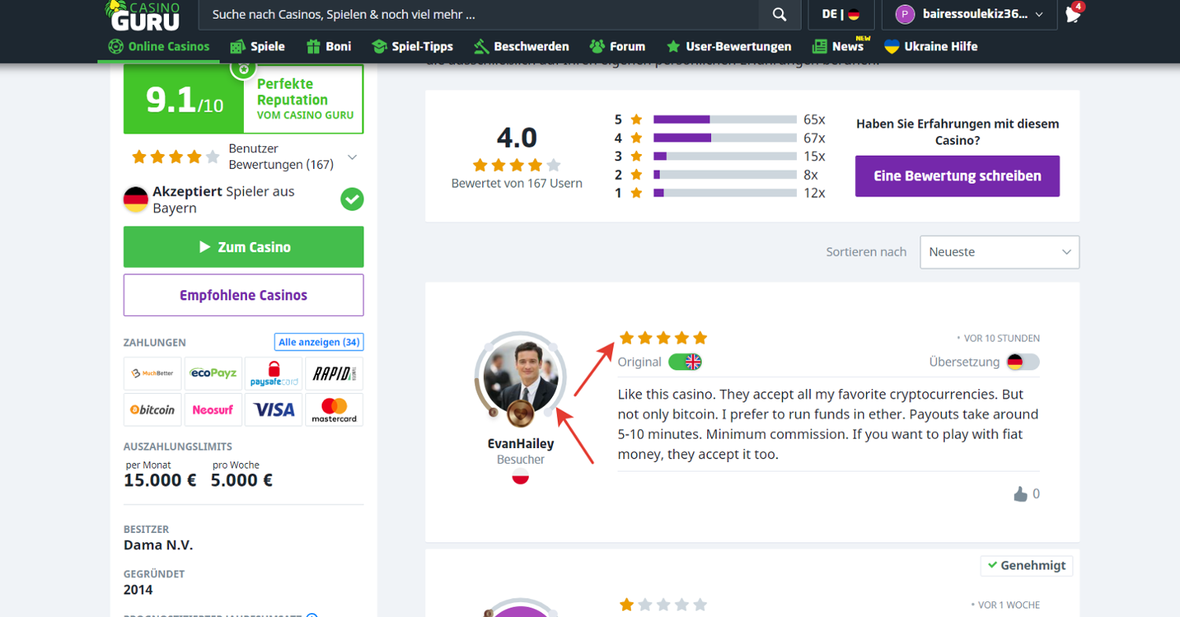Toggle the Original language switch

tap(684, 362)
